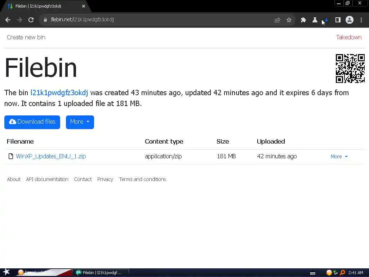Screen dimensions: 369x277
Task: Click the address bar URL
Action: point(83,19)
